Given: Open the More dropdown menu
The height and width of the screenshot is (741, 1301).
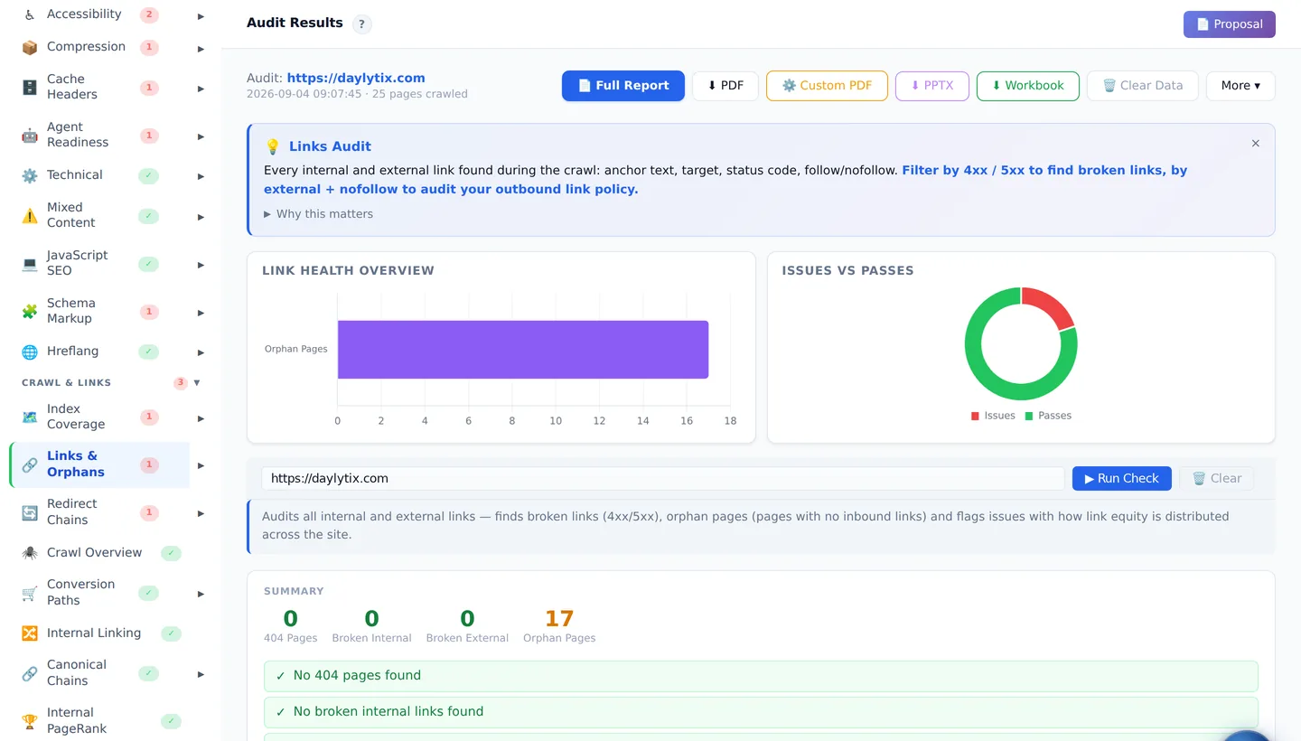Looking at the screenshot, I should (1240, 86).
